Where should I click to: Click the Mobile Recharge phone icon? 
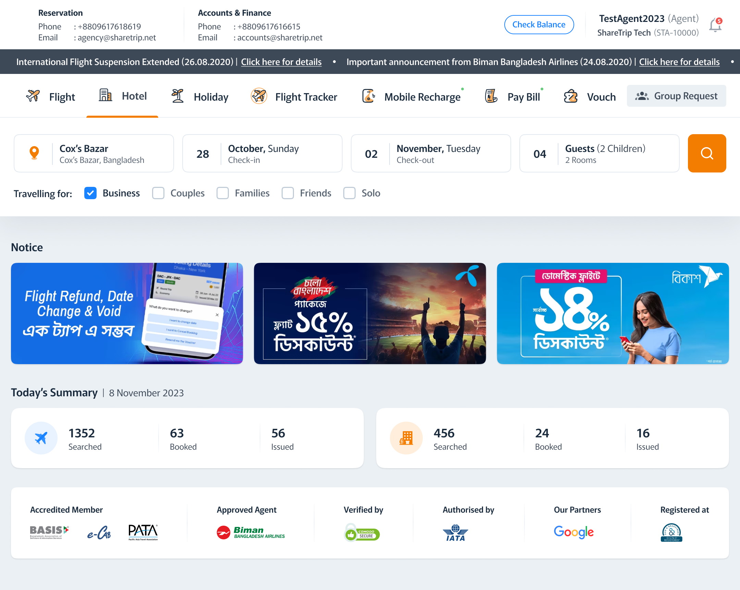point(369,96)
